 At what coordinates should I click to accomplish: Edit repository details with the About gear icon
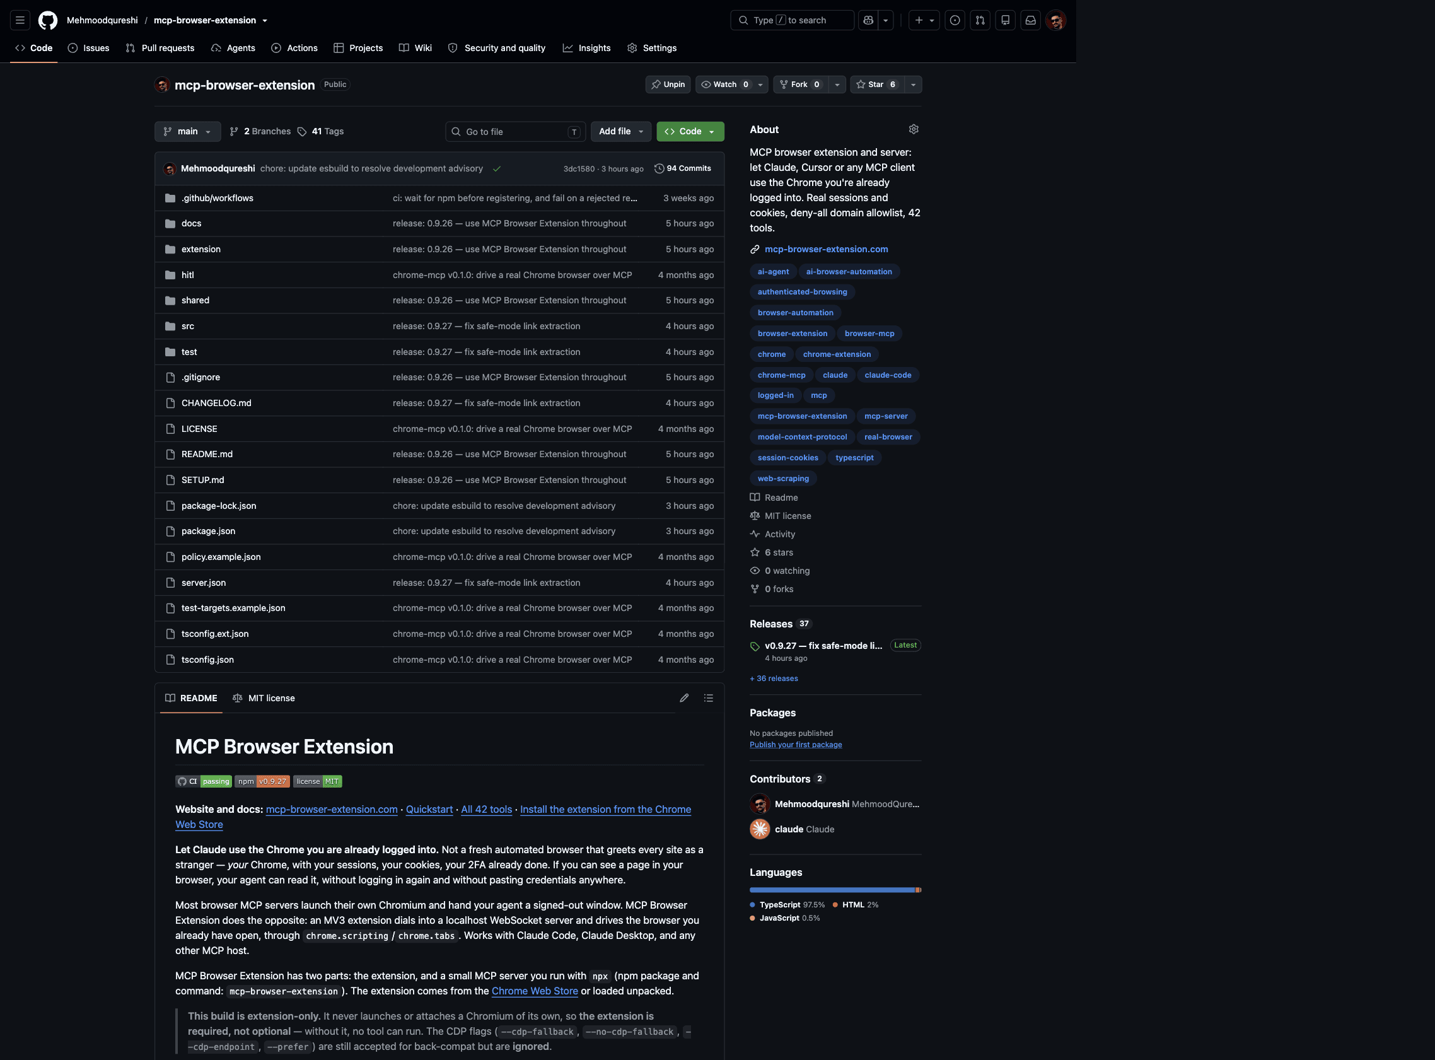914,129
